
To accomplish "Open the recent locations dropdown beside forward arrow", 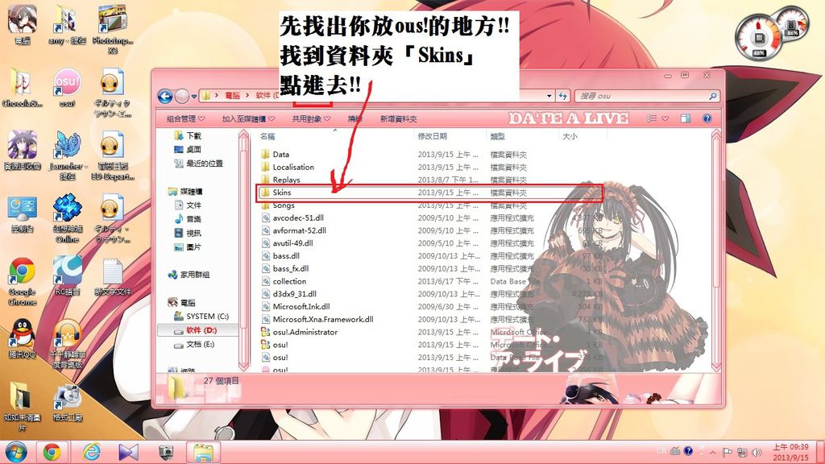I will coord(194,97).
